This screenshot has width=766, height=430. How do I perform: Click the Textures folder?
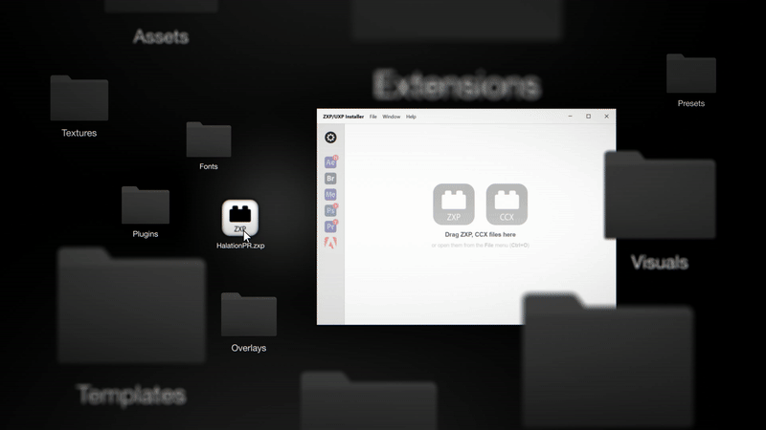79,99
